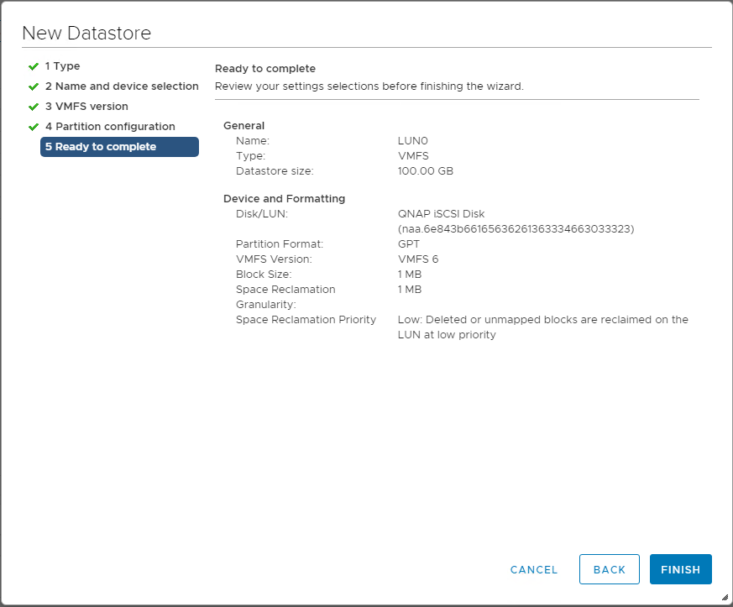Viewport: 733px width, 607px height.
Task: Click the resize grip in dialog corner
Action: tap(725, 599)
